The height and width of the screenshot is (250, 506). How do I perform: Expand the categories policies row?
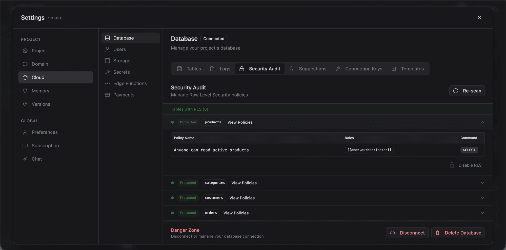coord(482,183)
